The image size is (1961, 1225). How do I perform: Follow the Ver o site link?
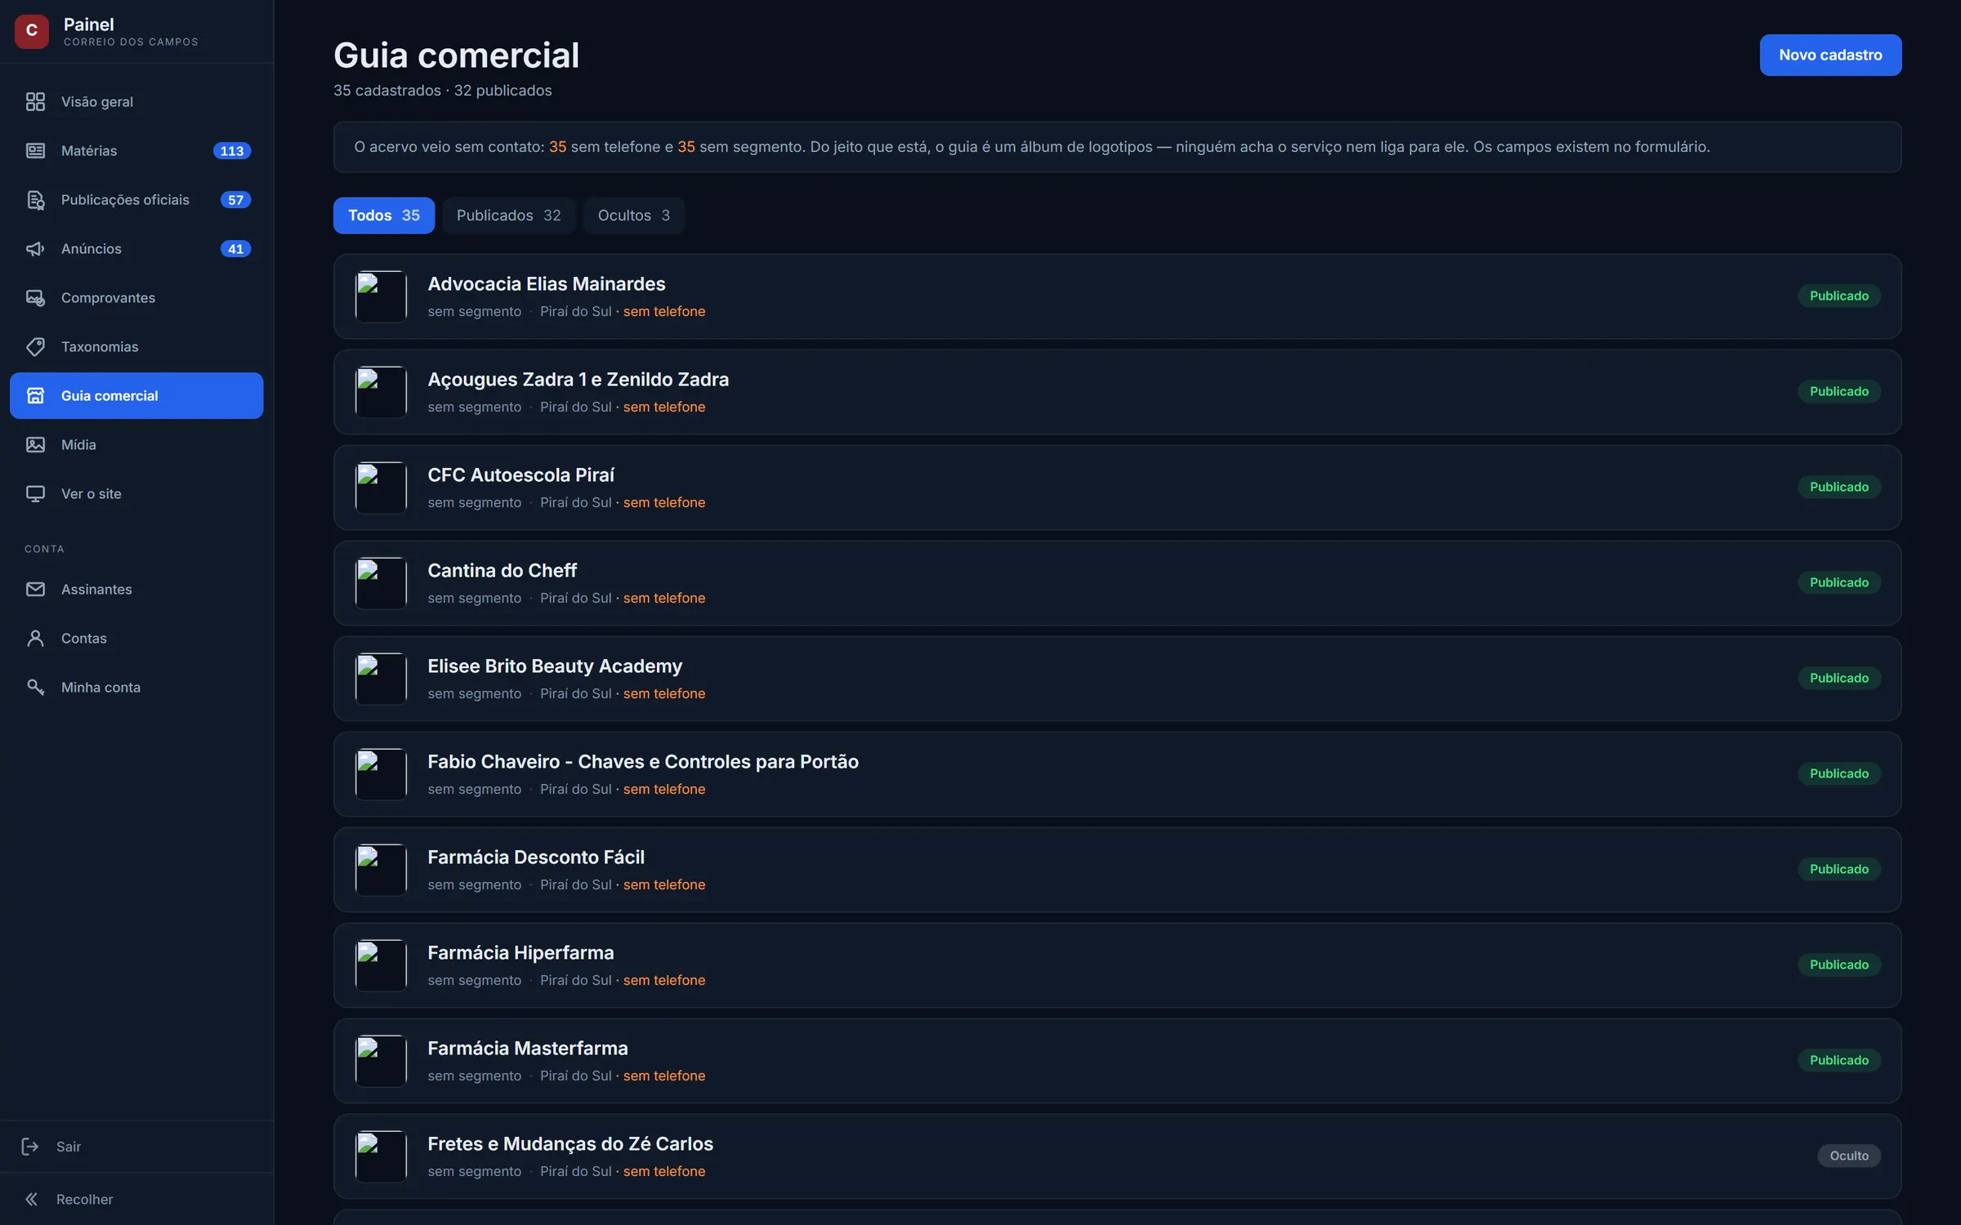pyautogui.click(x=136, y=493)
